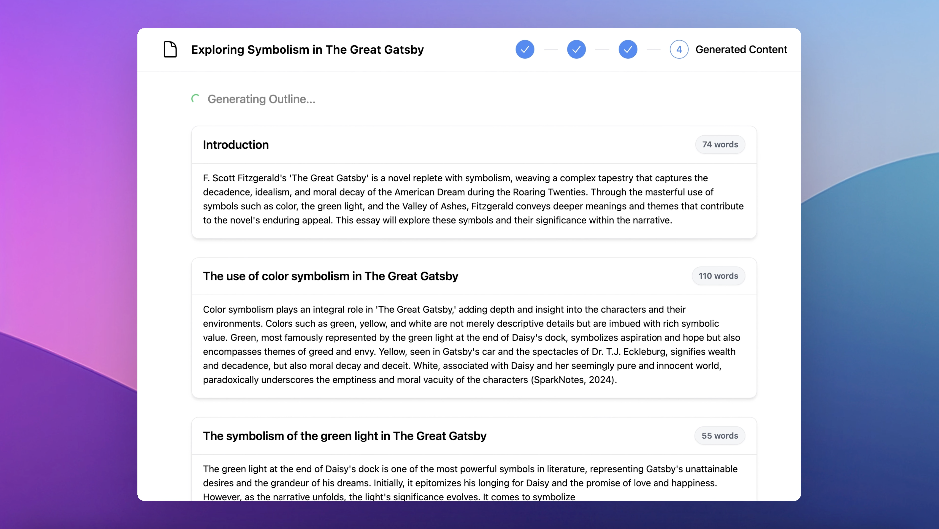Click the color symbolism section heading
The image size is (939, 529).
[330, 276]
